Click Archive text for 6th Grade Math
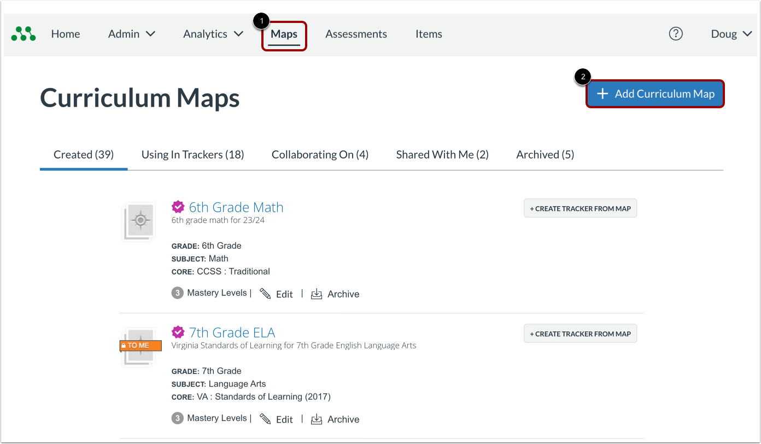This screenshot has height=444, width=761. (x=343, y=294)
